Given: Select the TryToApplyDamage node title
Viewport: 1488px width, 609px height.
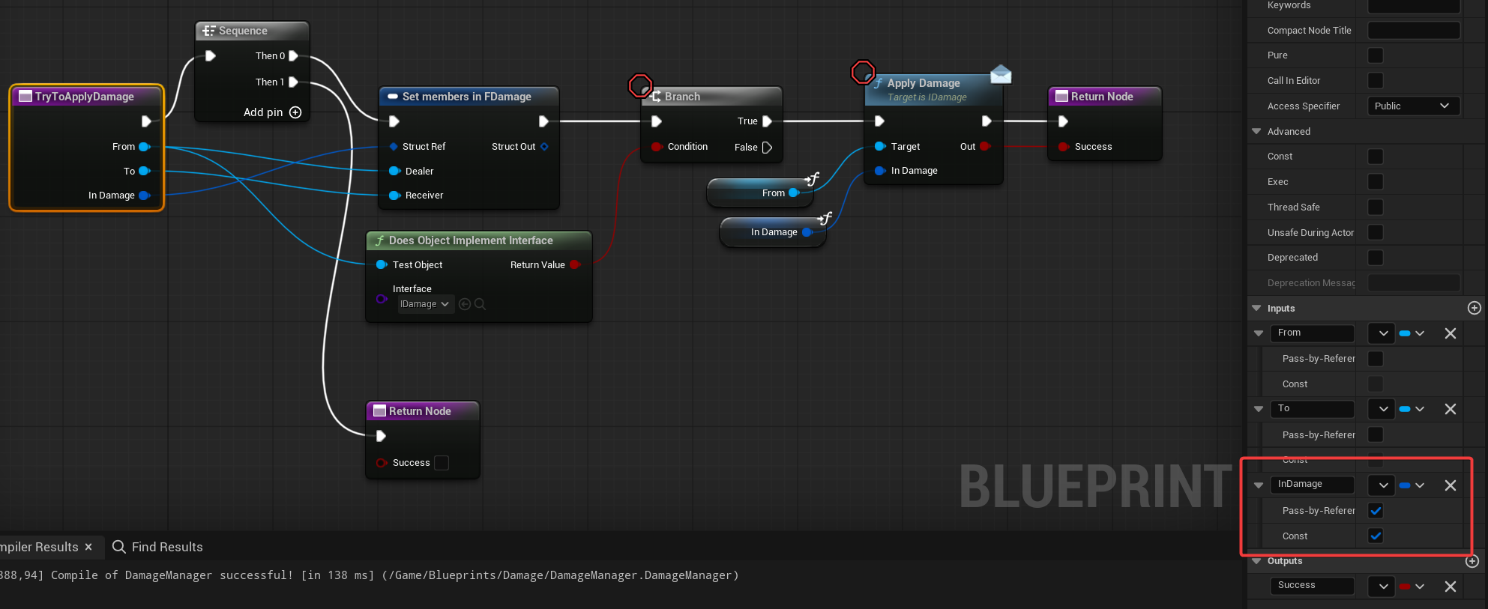Looking at the screenshot, I should (x=85, y=97).
